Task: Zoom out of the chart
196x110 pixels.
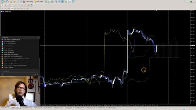Action: pos(59,2)
